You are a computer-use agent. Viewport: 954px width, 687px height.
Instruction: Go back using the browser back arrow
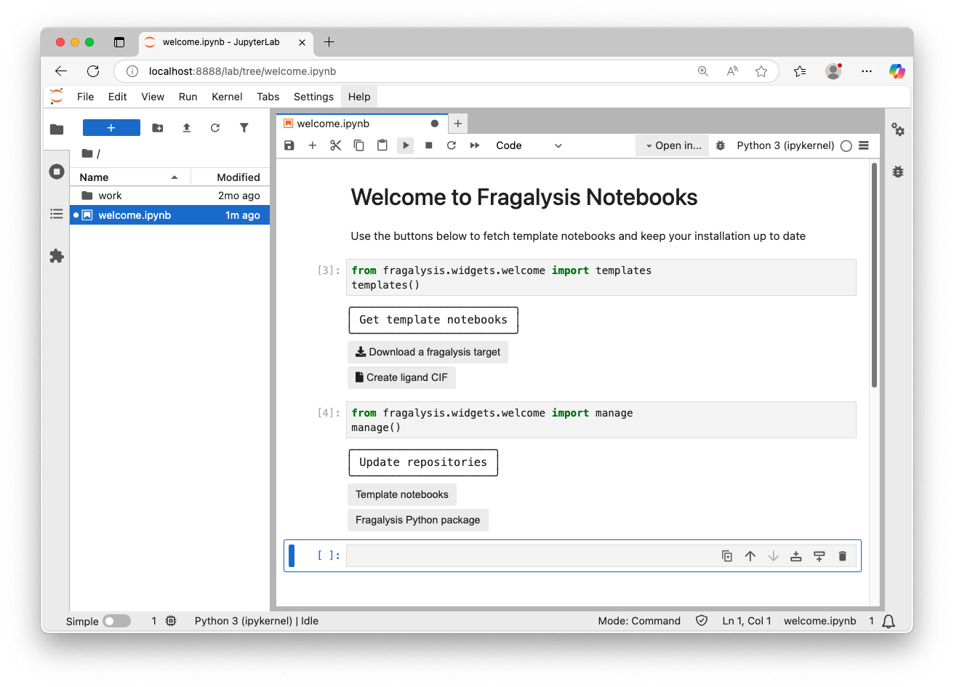tap(61, 71)
